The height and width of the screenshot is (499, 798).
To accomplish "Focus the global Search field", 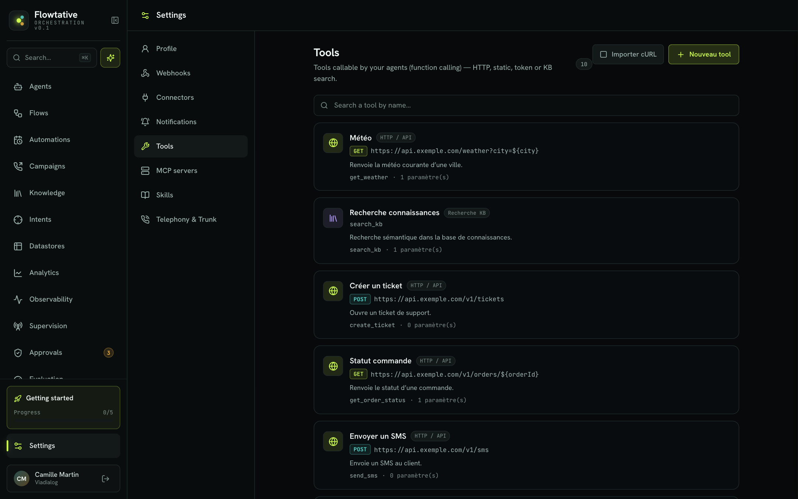I will (52, 58).
